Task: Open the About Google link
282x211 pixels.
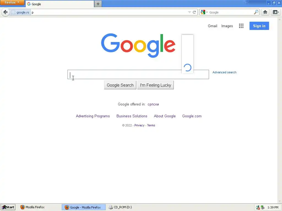Action: click(x=165, y=116)
